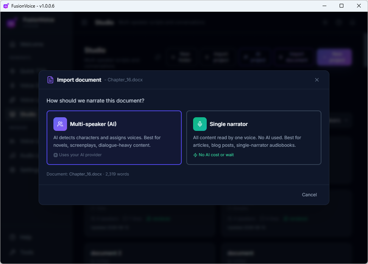Close the FusionVoice window
Screen dimensions: 368x264
tap(359, 6)
